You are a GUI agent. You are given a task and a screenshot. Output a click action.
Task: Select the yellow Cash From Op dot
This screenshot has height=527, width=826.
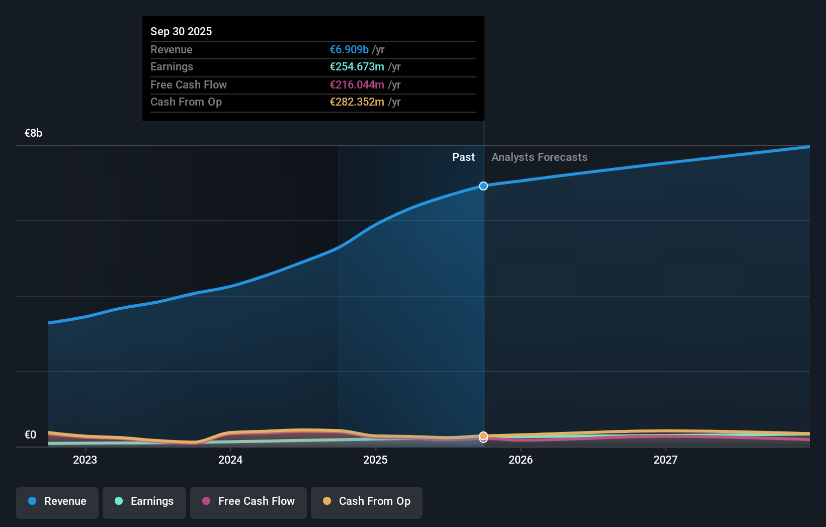(327, 501)
